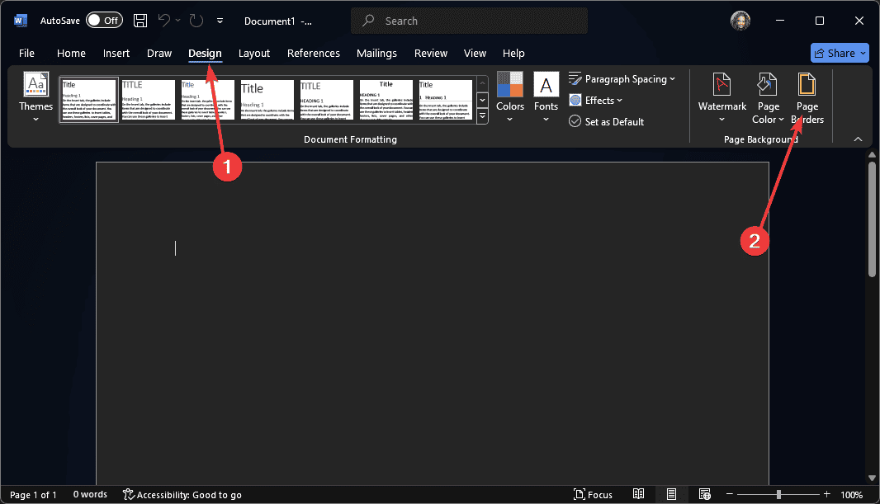The image size is (880, 504).
Task: Click into the Search box
Action: [x=469, y=21]
